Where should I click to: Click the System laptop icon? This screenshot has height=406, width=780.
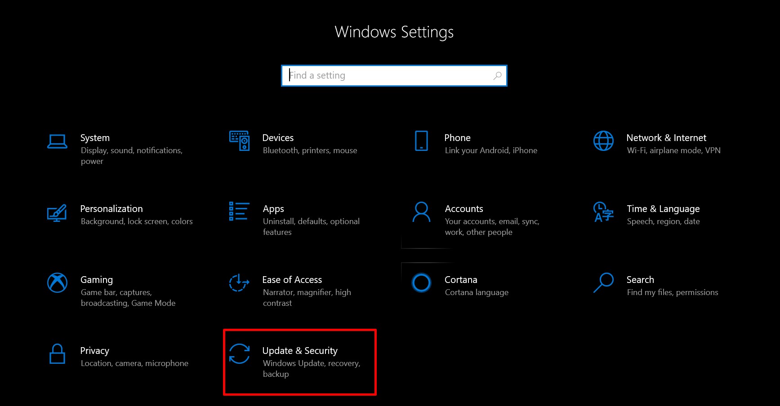coord(58,141)
